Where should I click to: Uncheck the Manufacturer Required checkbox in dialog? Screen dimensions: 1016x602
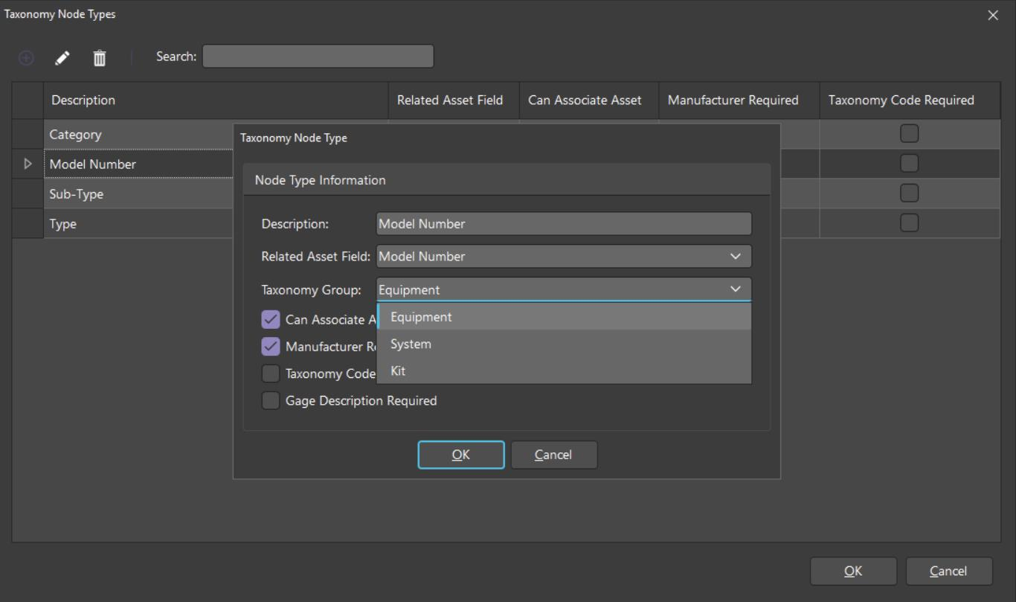(x=271, y=347)
